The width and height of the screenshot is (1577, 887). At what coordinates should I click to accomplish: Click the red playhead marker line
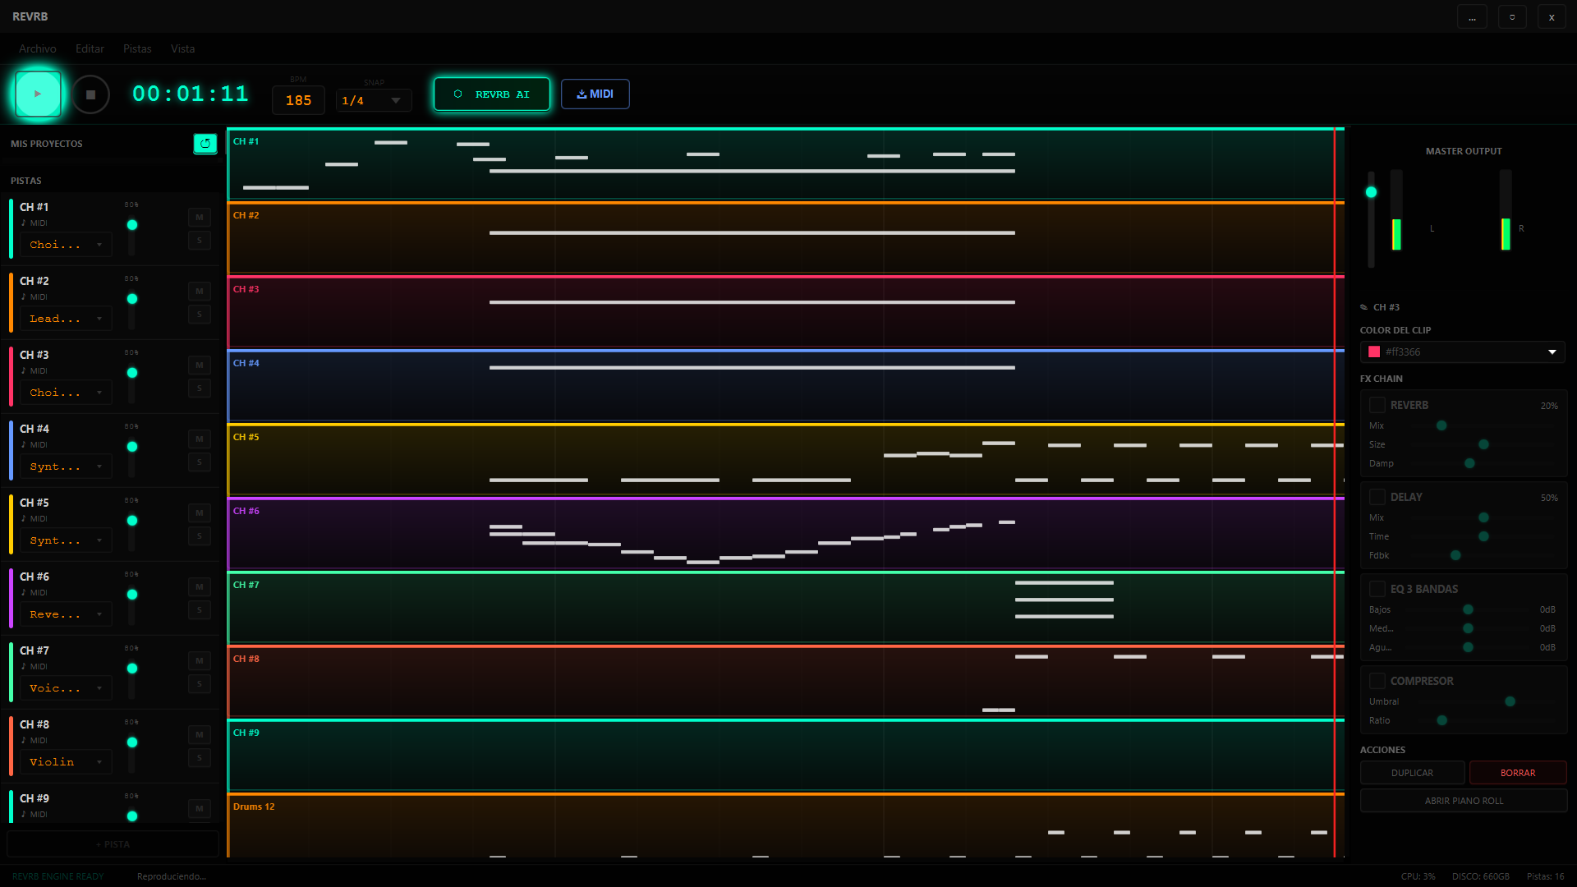pyautogui.click(x=1335, y=493)
